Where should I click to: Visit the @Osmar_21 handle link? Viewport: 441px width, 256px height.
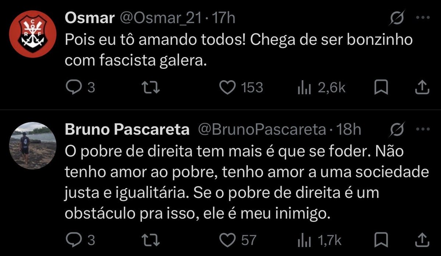coord(161,18)
